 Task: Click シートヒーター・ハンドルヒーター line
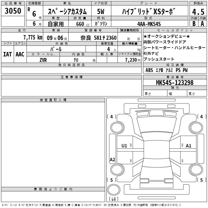pos(174,48)
